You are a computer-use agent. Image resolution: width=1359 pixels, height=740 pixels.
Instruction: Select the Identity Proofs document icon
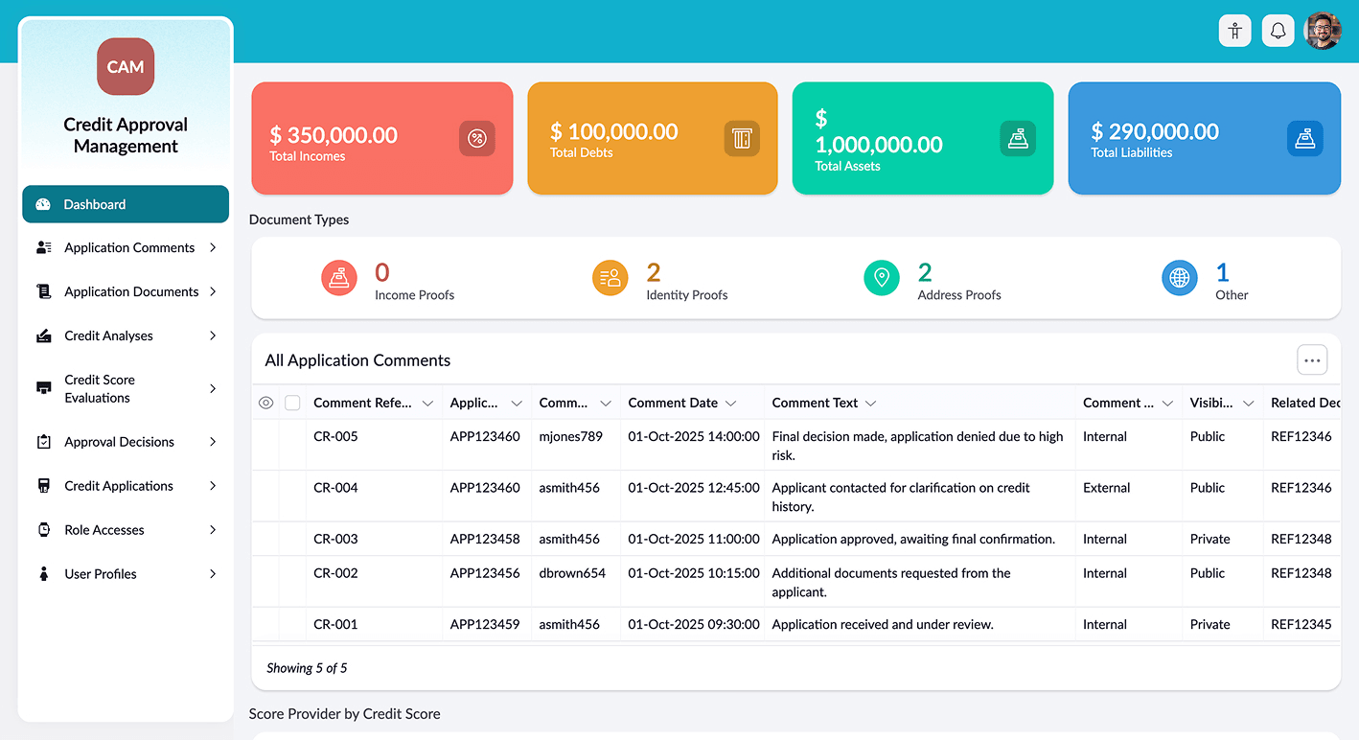[610, 277]
